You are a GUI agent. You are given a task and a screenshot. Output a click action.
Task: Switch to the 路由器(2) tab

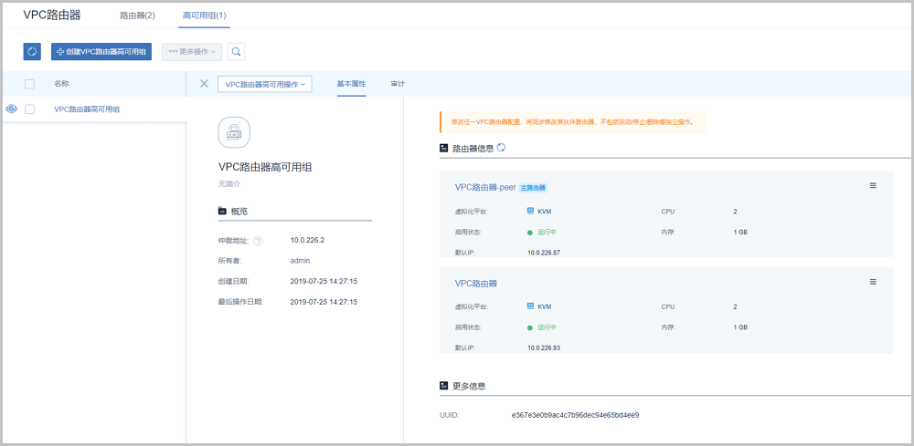click(137, 16)
